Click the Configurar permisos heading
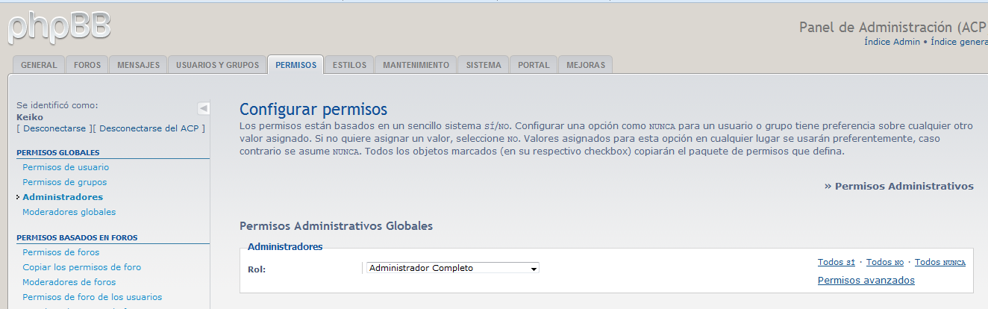The height and width of the screenshot is (309, 988). pyautogui.click(x=313, y=110)
